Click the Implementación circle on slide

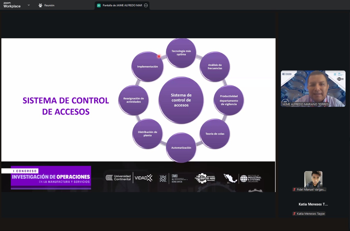[147, 67]
